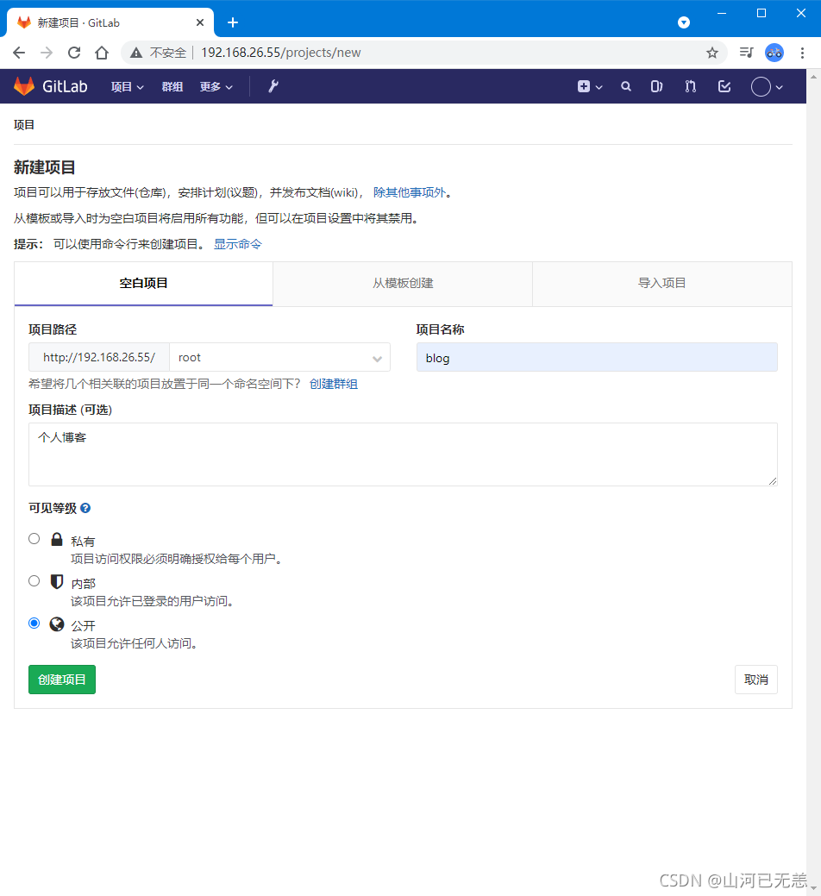
Task: Click the 创建群组 link
Action: [334, 384]
